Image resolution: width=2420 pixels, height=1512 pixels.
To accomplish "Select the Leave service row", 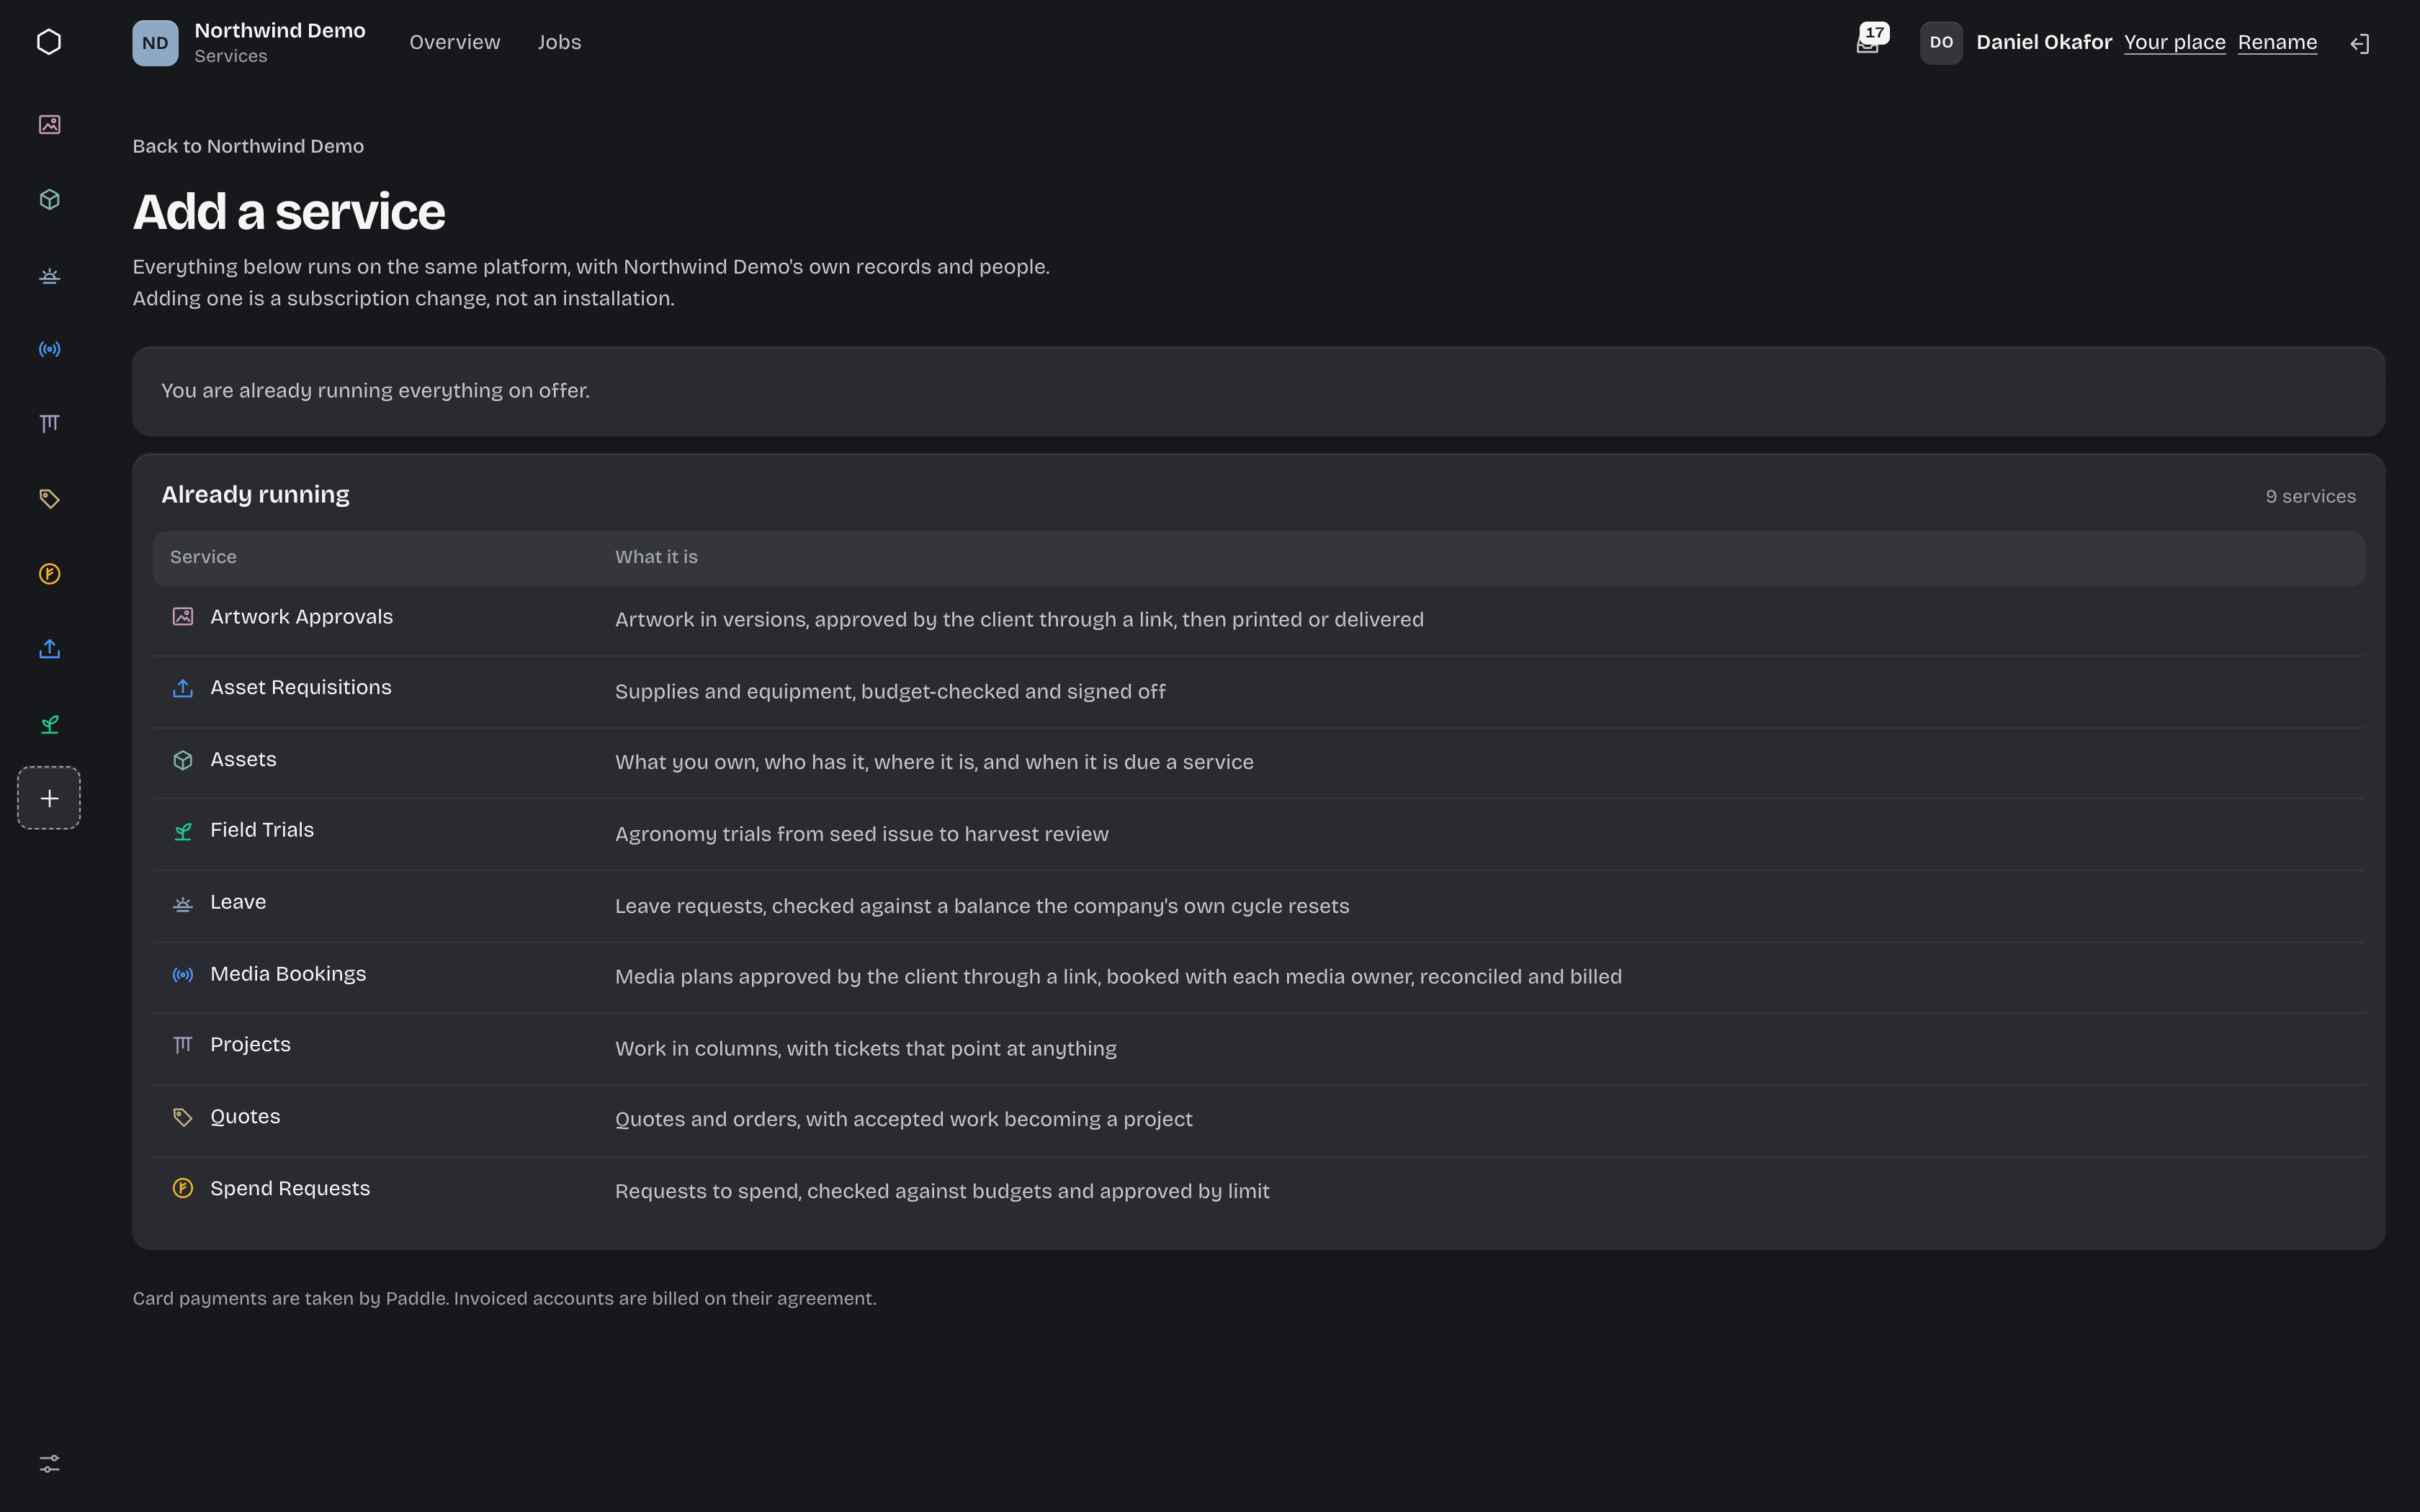I will [x=1258, y=906].
